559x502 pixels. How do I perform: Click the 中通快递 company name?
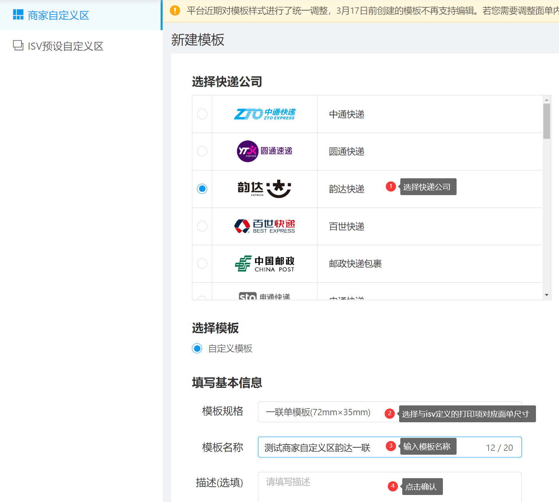point(347,114)
